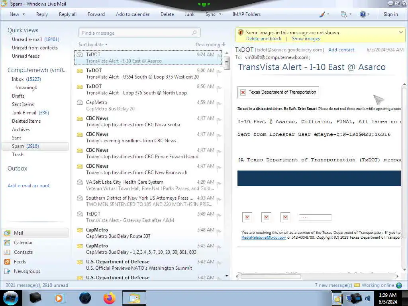This screenshot has height=306, width=408.
Task: Click Delete and block link
Action: [x=264, y=39]
